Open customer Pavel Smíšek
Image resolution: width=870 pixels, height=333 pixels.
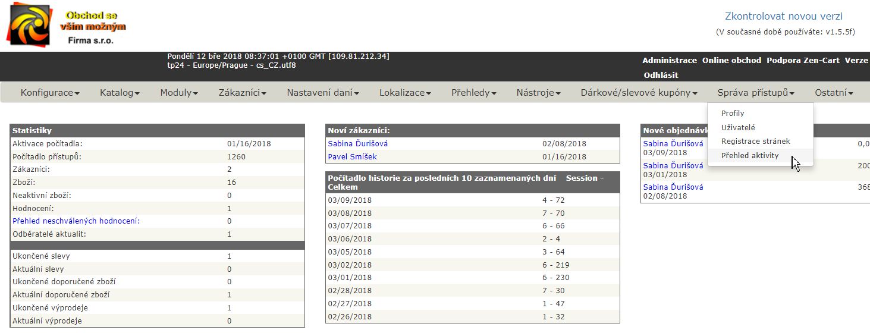[352, 157]
